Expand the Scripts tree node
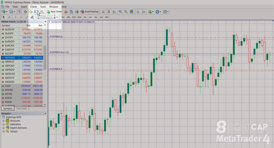The image size is (274, 148). 3,131
